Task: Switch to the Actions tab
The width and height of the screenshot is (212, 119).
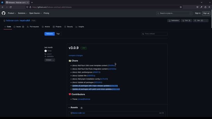Action: coord(46,27)
